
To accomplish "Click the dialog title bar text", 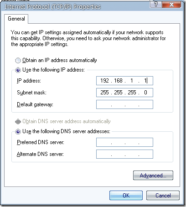I will point(52,7).
